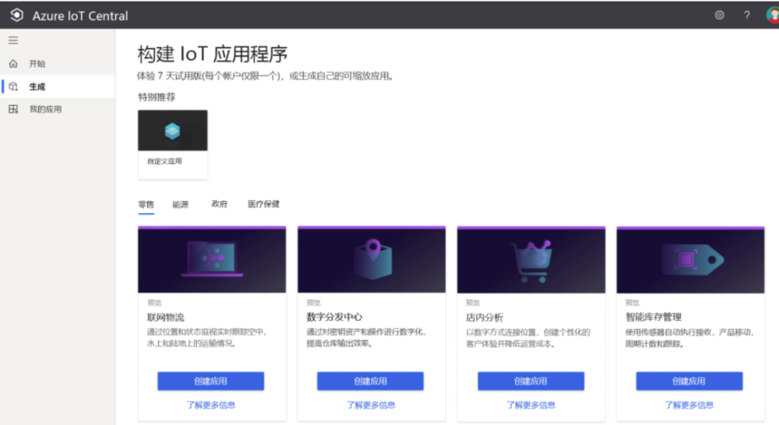Open 了解更多信息 link under 智能库存管理
Image resolution: width=779 pixels, height=425 pixels.
689,405
